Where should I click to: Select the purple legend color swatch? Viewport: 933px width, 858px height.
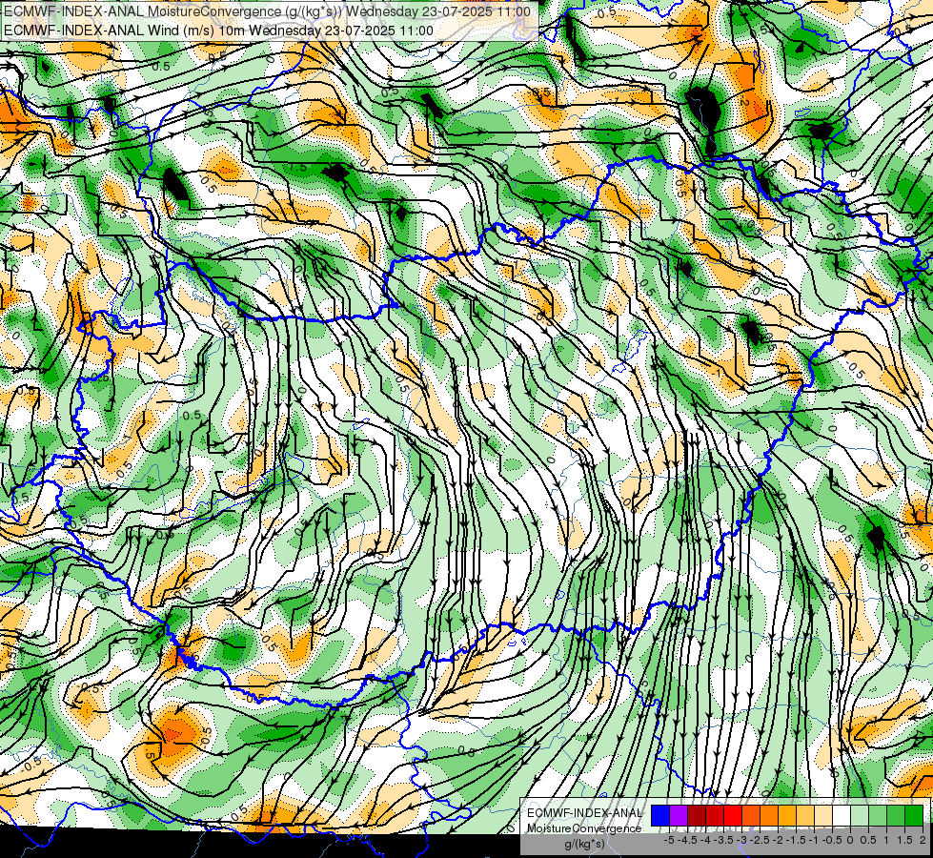point(679,816)
